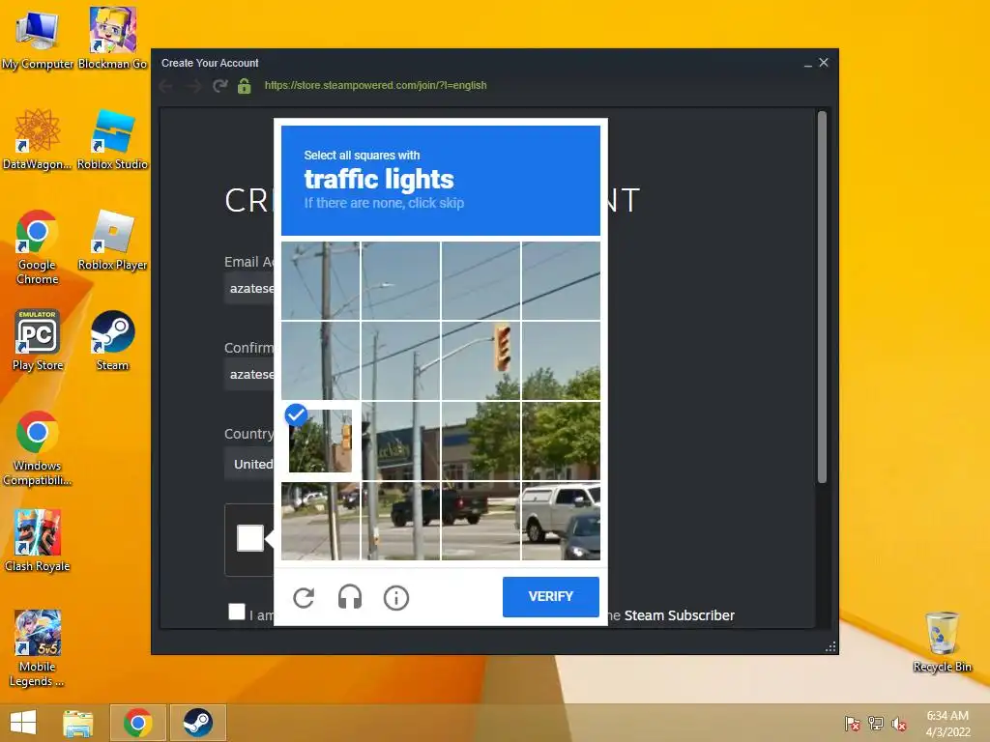Open the Country dropdown showing United
This screenshot has width=990, height=742.
[x=248, y=464]
